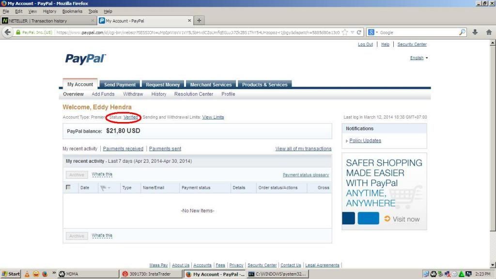Go back with the browser back arrow

click(8, 32)
